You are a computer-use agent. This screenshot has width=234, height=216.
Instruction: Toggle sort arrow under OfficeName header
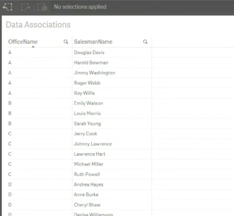[33, 46]
